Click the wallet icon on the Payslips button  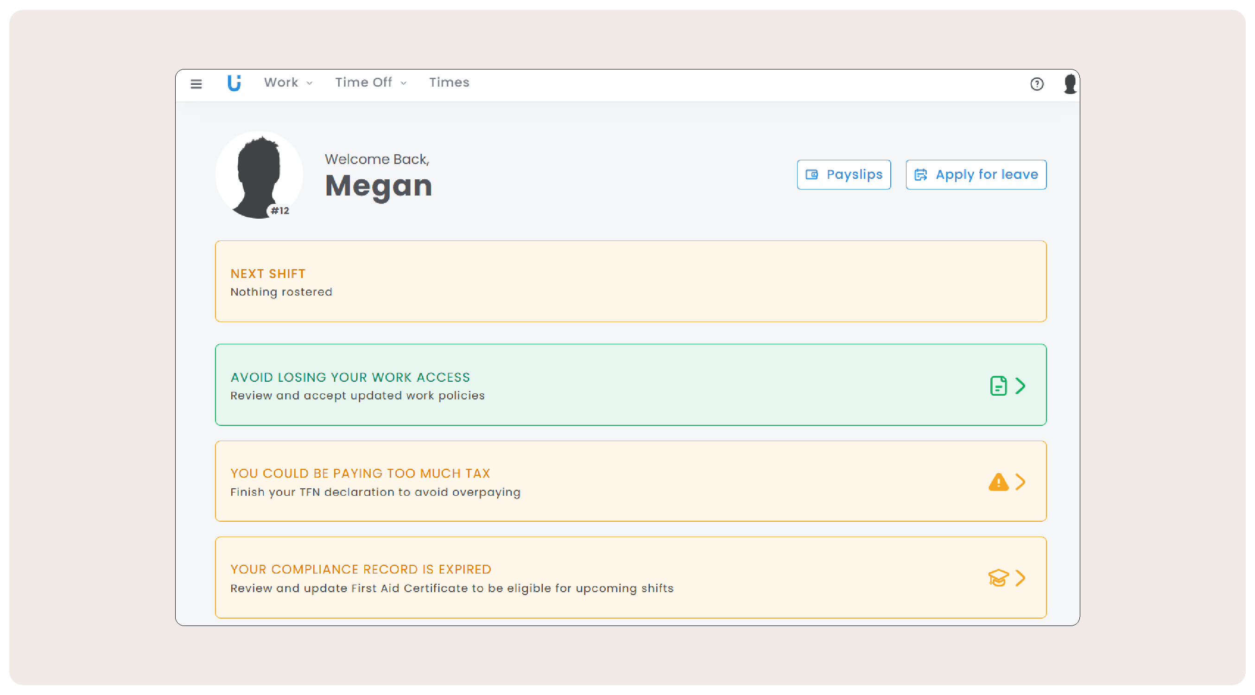point(811,174)
